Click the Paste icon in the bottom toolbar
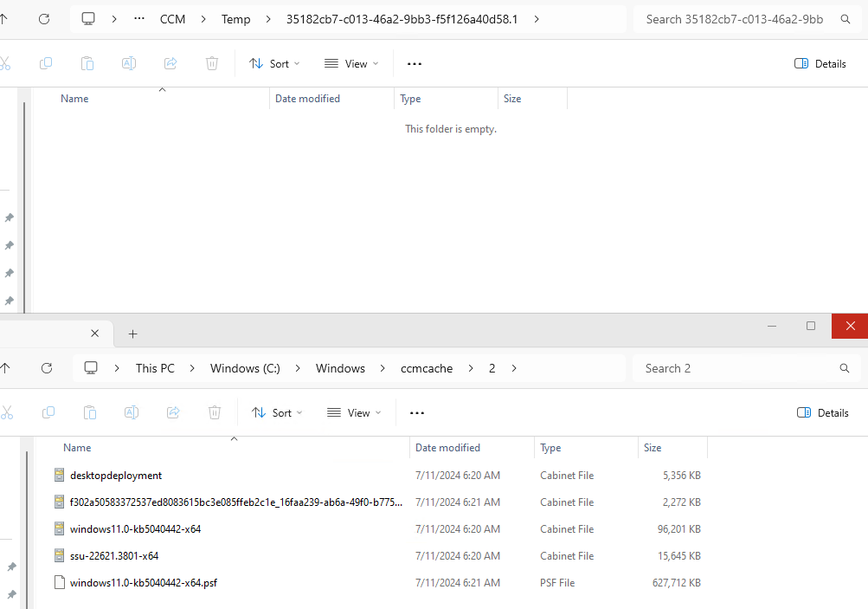This screenshot has width=868, height=609. point(90,412)
